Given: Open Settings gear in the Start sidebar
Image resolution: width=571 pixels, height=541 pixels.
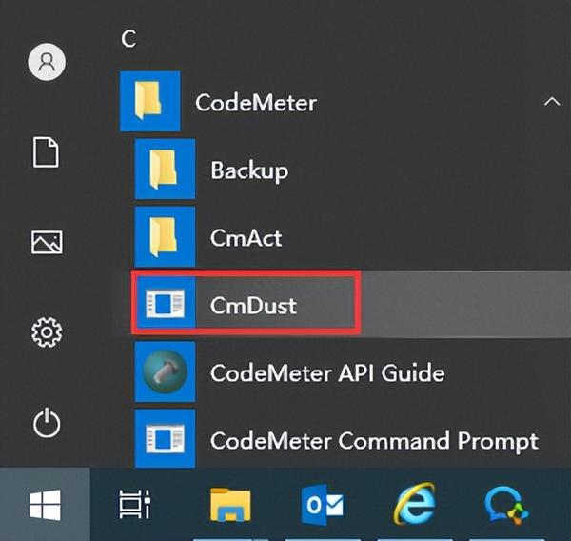Looking at the screenshot, I should tap(47, 332).
